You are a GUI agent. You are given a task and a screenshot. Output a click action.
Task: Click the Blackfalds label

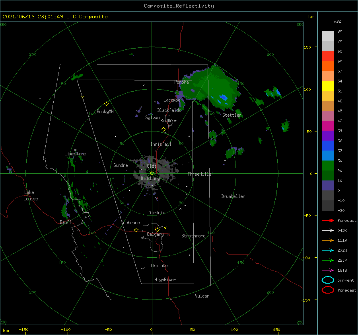pyautogui.click(x=169, y=110)
